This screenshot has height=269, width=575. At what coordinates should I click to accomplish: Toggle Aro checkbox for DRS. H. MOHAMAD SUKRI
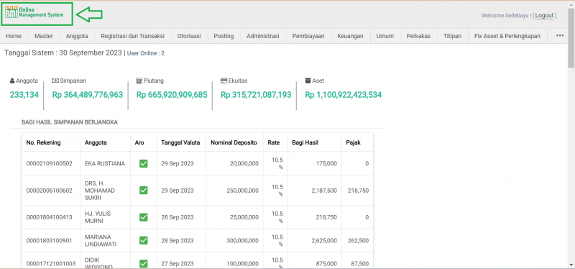(143, 191)
